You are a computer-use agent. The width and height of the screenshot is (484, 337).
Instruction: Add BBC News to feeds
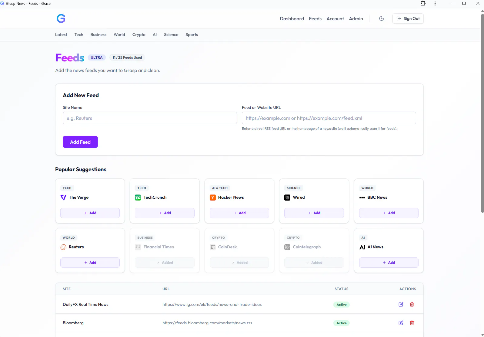tap(389, 213)
